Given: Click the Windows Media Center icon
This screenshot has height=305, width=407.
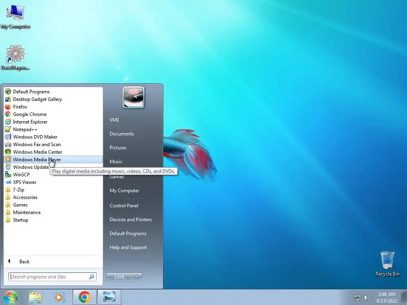Looking at the screenshot, I should pyautogui.click(x=8, y=152).
